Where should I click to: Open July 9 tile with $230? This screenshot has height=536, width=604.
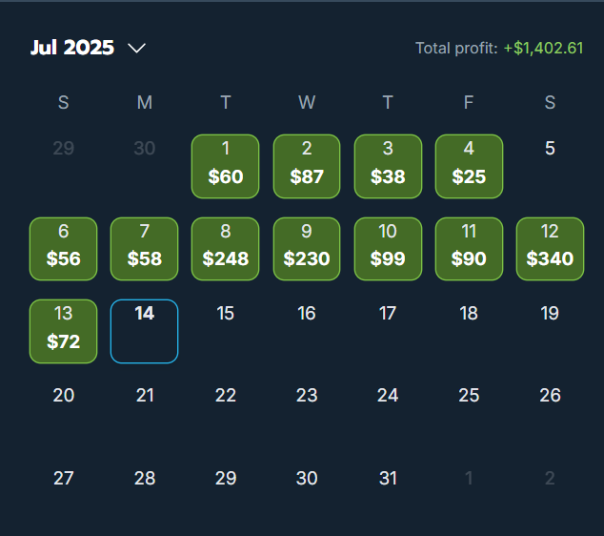(307, 249)
